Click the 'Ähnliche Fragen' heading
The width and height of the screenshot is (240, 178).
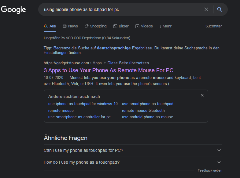tap(65, 138)
